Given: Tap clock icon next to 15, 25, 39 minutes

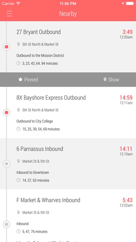Looking at the screenshot, I should coord(18,129).
